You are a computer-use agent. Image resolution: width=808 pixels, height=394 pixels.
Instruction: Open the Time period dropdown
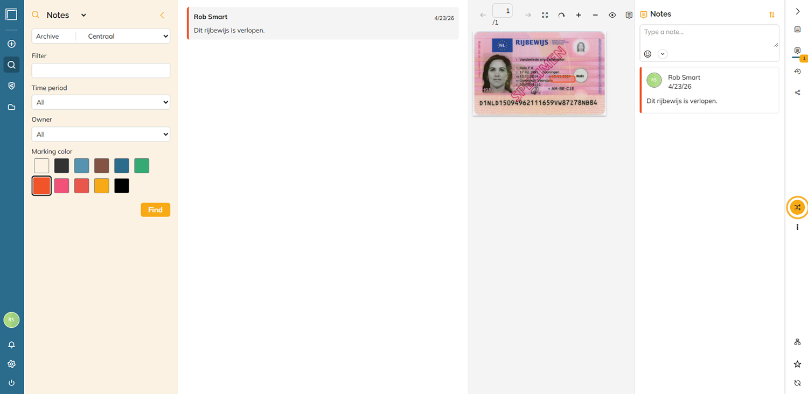[x=101, y=102]
